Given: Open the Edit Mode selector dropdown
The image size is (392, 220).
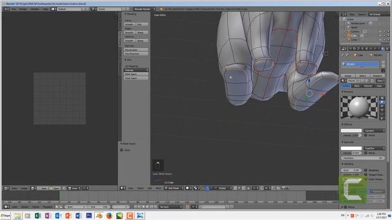Looking at the screenshot, I should point(174,188).
